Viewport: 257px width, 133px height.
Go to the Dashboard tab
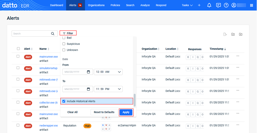click(x=56, y=5)
